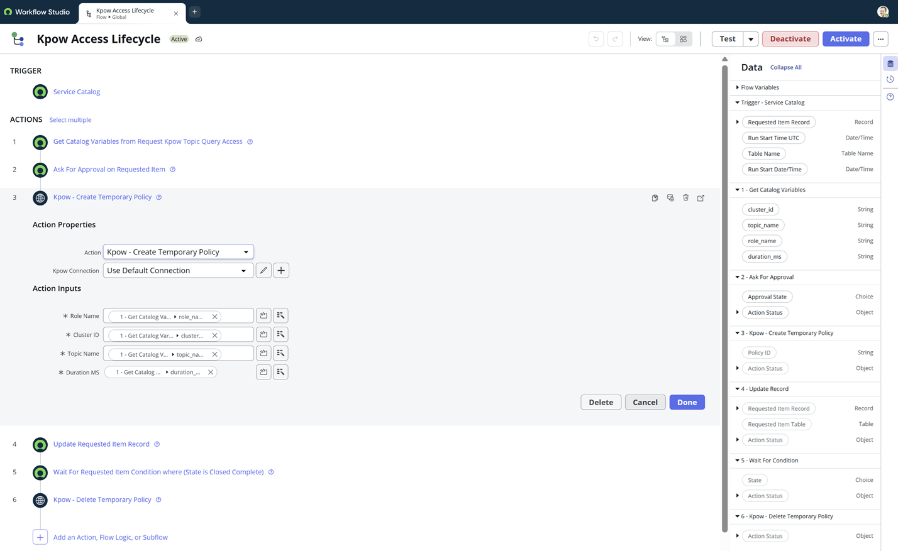Remove duration pill from Duration MS
Image resolution: width=898 pixels, height=551 pixels.
(211, 373)
